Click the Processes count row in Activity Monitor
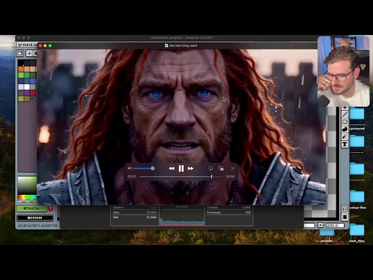The height and width of the screenshot is (280, 373). click(x=228, y=212)
